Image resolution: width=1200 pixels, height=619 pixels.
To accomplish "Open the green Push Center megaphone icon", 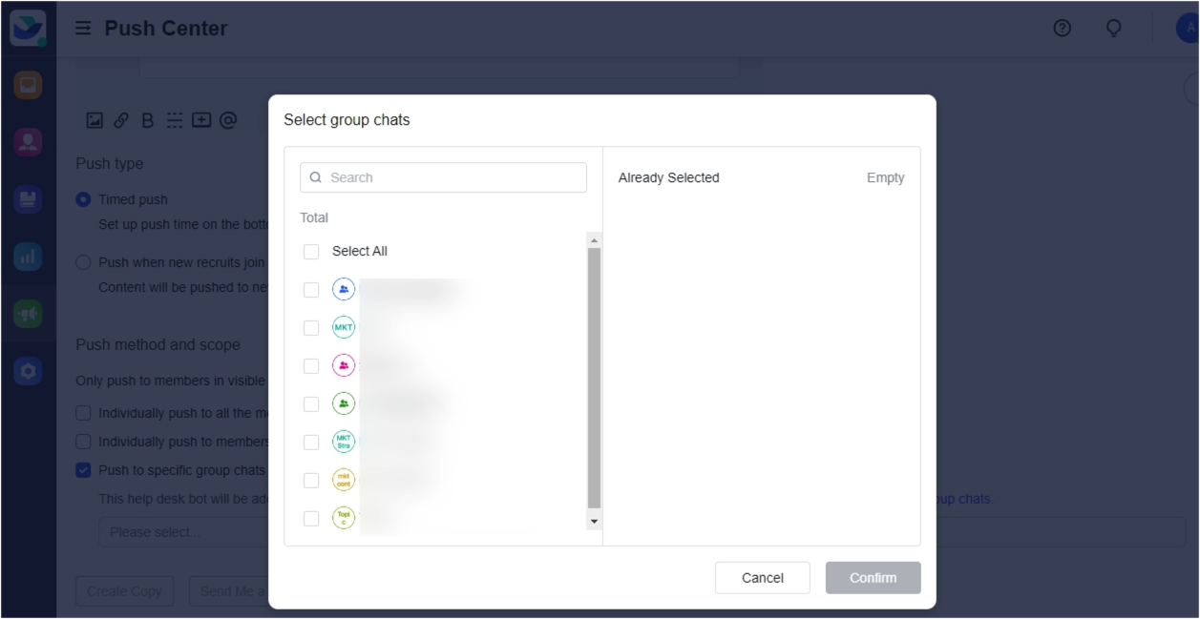I will [x=27, y=313].
